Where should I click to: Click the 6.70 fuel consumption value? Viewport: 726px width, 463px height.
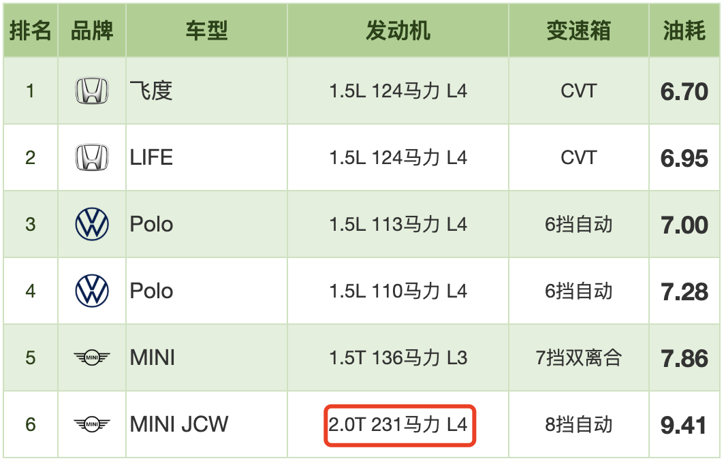pyautogui.click(x=684, y=92)
